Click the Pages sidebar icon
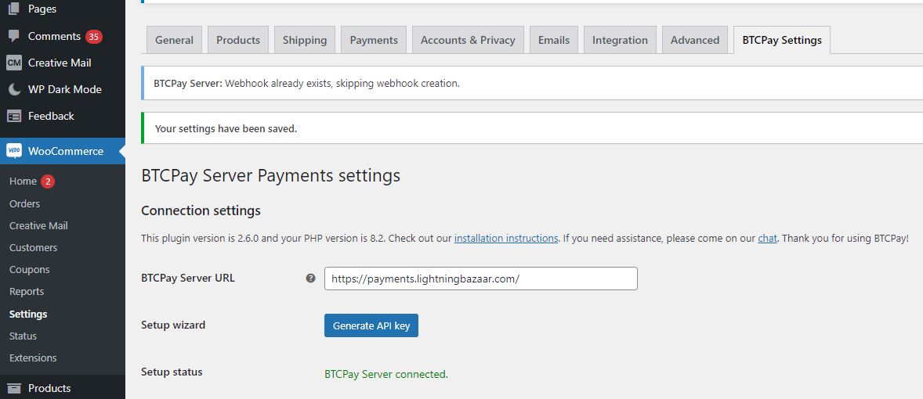Screen dimensions: 923x399 pos(14,9)
